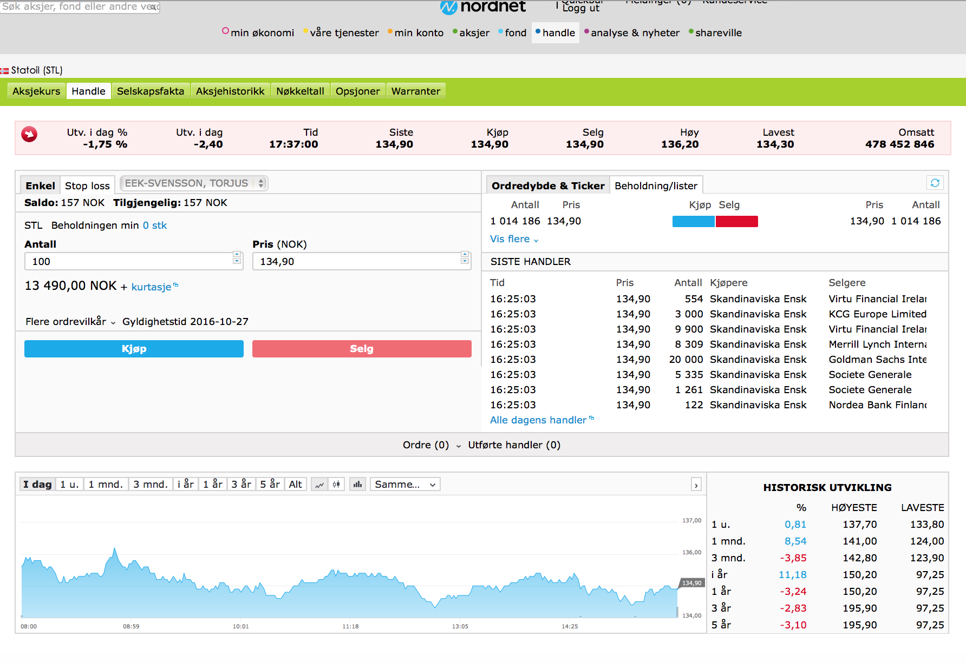
Task: Set chart range to 1 mnd.
Action: (x=106, y=485)
